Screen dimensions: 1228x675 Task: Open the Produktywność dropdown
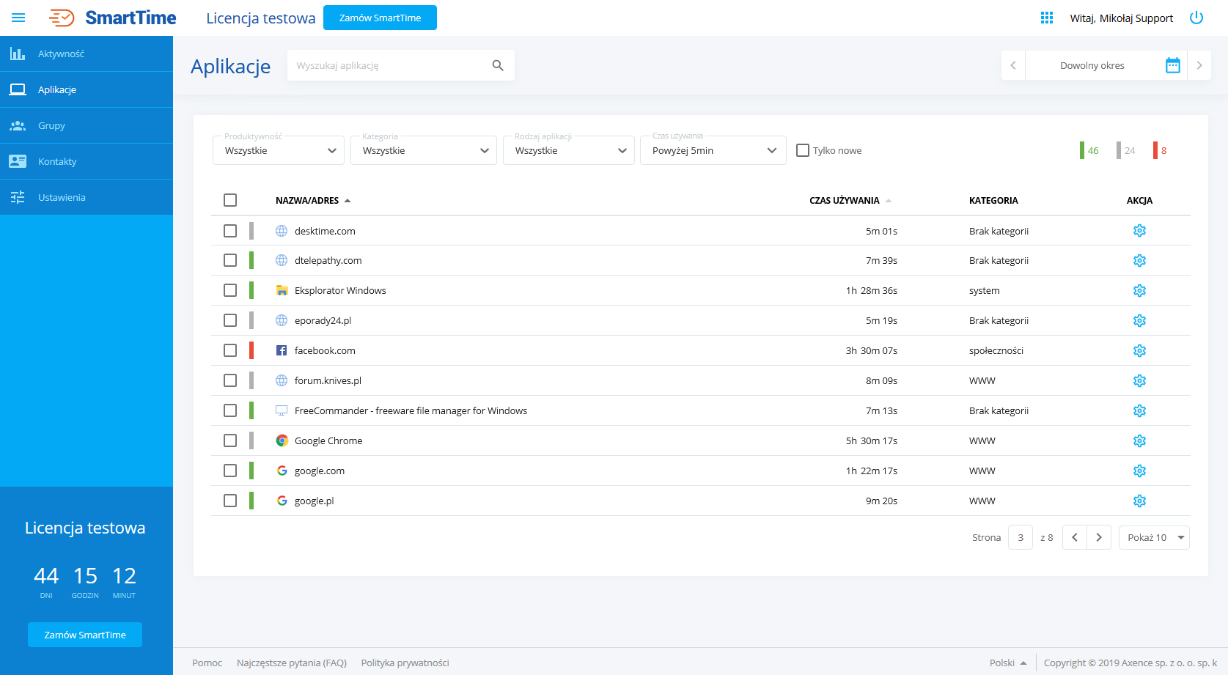click(x=278, y=150)
